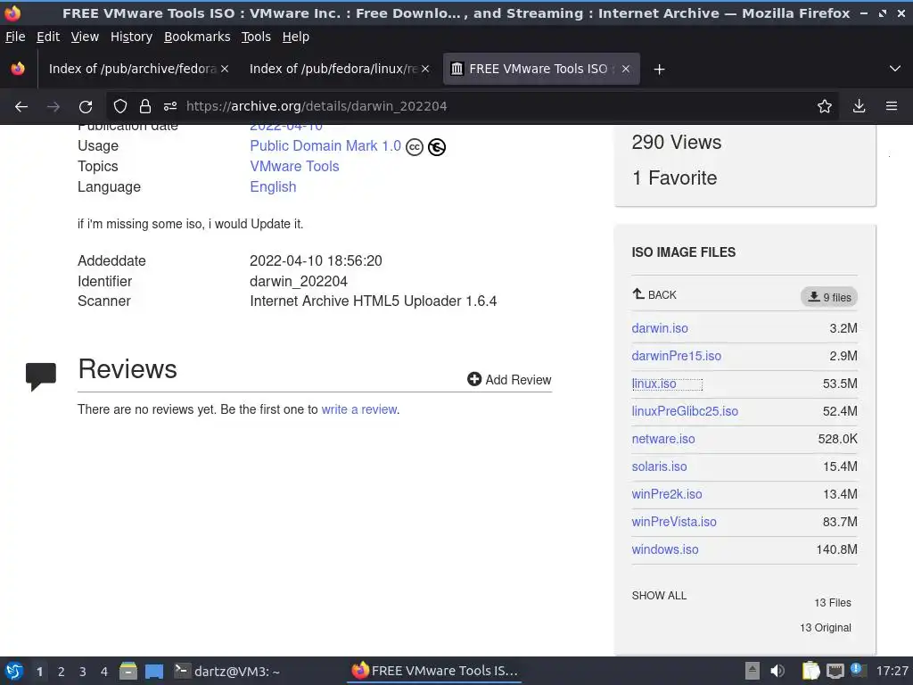Close the FREE VMware Tools ISO tab
The image size is (913, 685).
(x=625, y=69)
